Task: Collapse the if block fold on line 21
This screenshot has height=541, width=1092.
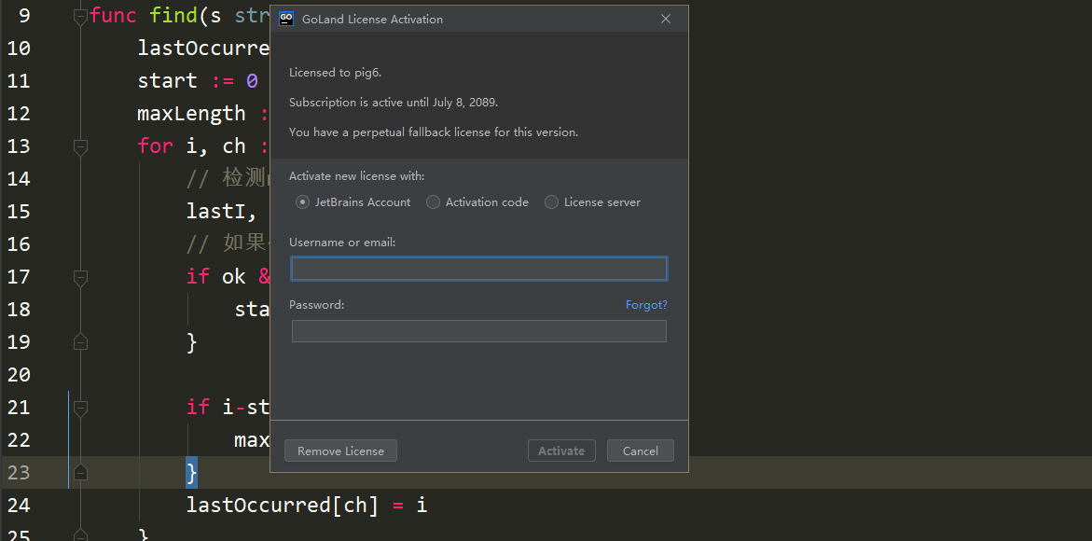Action: pos(81,408)
